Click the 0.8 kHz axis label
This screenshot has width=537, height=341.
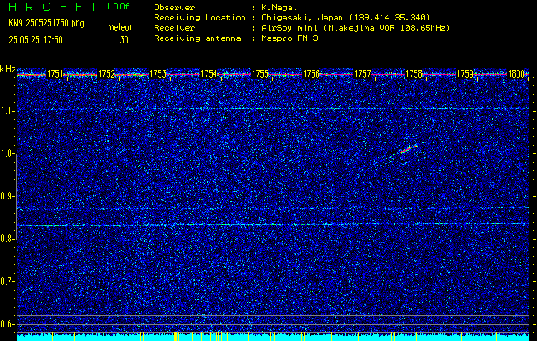8,239
